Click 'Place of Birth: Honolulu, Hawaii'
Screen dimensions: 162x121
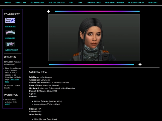44,85
